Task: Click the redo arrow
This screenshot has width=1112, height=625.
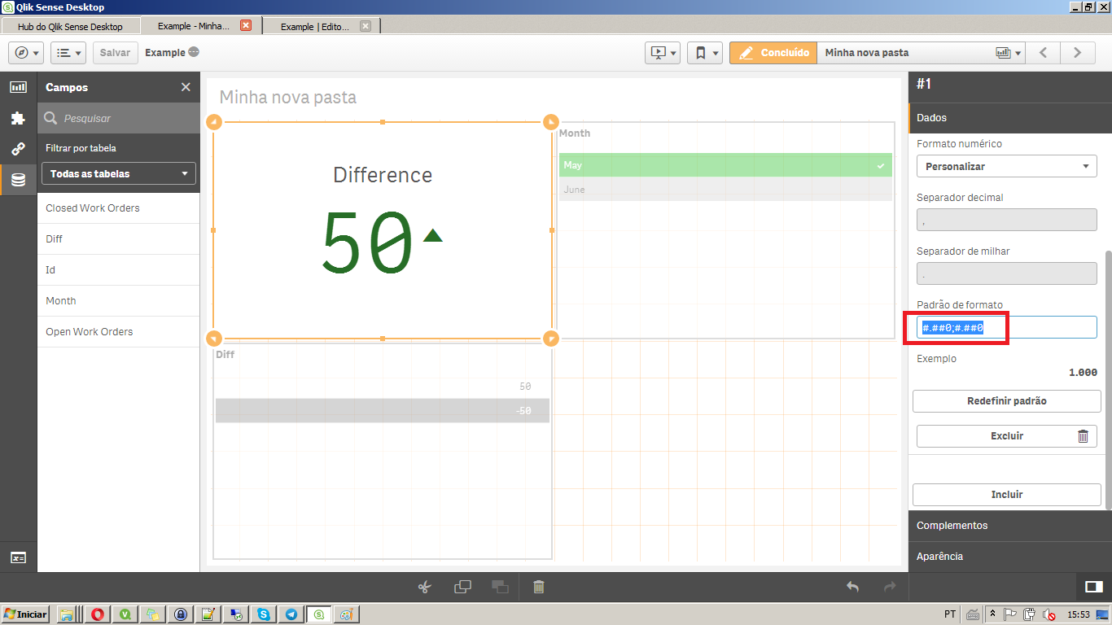Action: click(890, 587)
